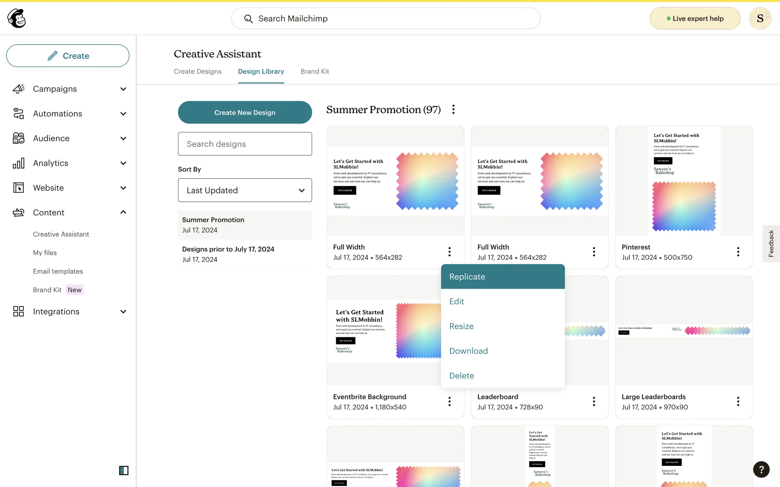Open three-dot menu for Leaderboard design
Screen dimensions: 780x487
(594, 401)
